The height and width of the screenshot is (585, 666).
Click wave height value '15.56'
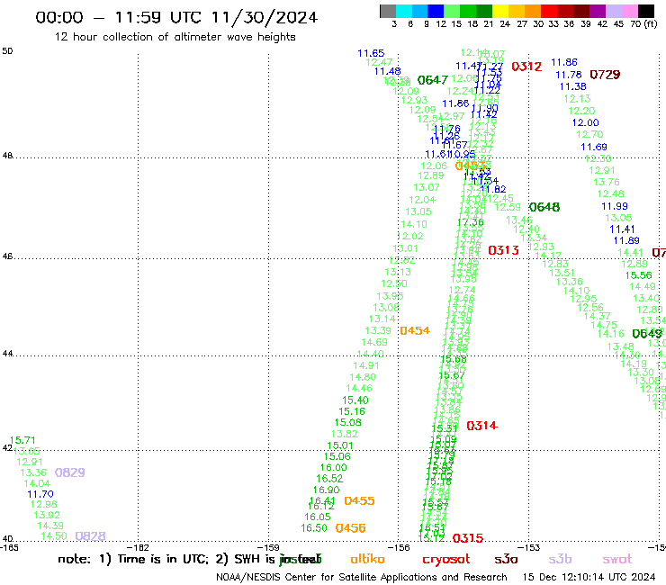tap(638, 275)
